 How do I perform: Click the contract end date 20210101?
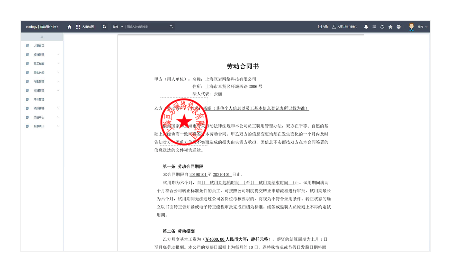(221, 175)
